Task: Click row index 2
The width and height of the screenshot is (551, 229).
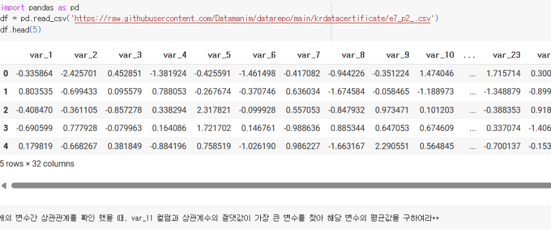Action: tap(6, 110)
